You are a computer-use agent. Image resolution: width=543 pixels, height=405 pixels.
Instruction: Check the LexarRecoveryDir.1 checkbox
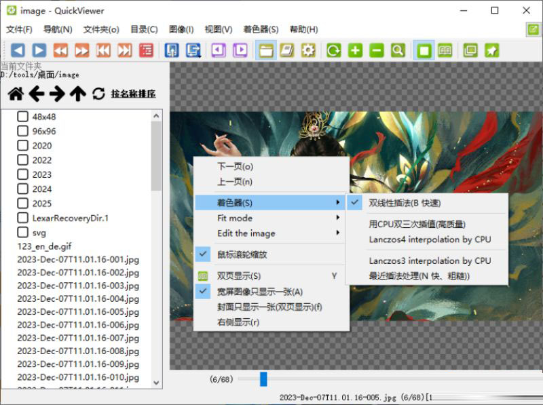click(22, 218)
